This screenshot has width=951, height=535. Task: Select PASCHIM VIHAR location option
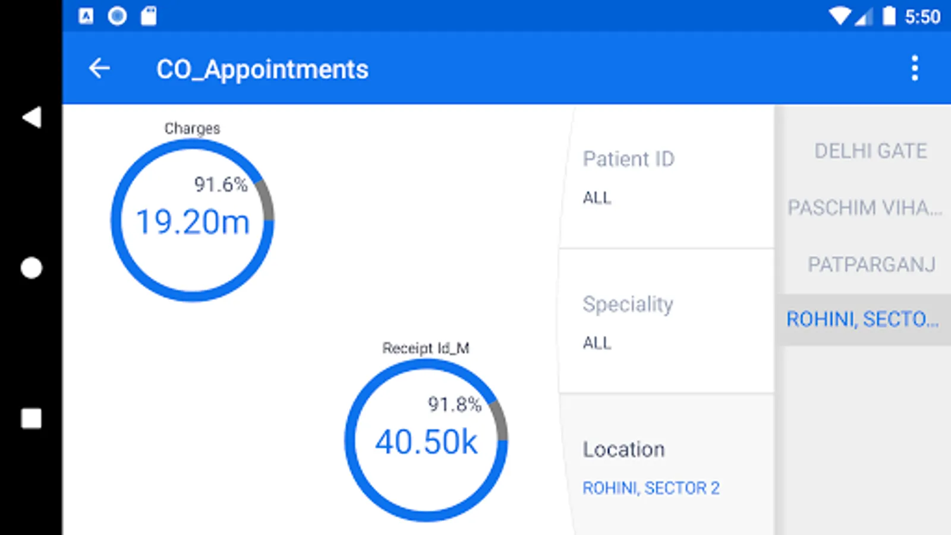[x=864, y=207]
